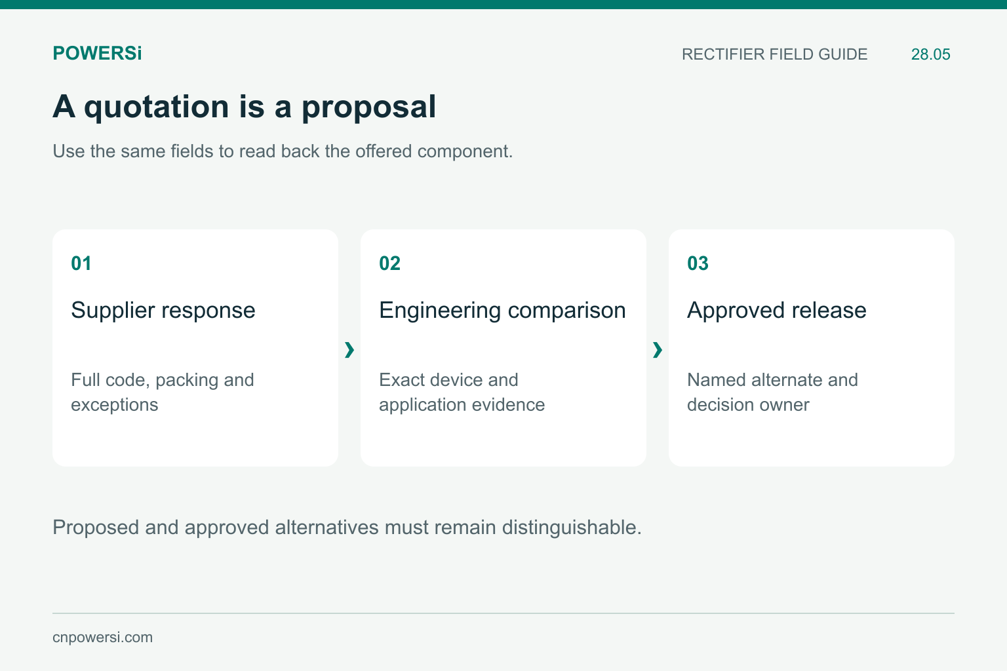The height and width of the screenshot is (671, 1007).
Task: Open the Supplier response card heading
Action: click(163, 311)
